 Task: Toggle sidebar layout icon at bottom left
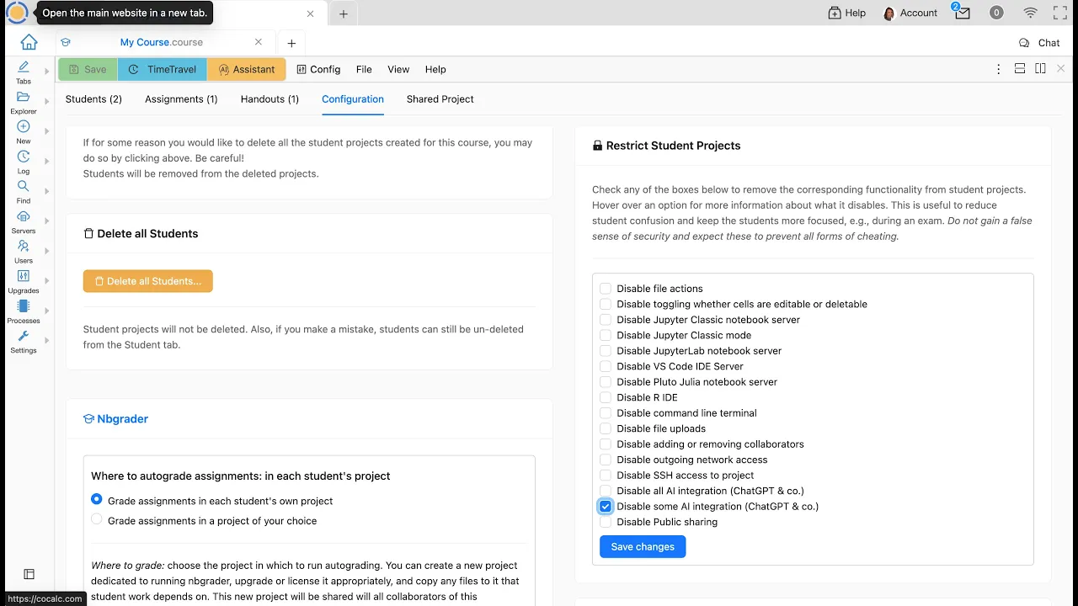click(x=29, y=574)
